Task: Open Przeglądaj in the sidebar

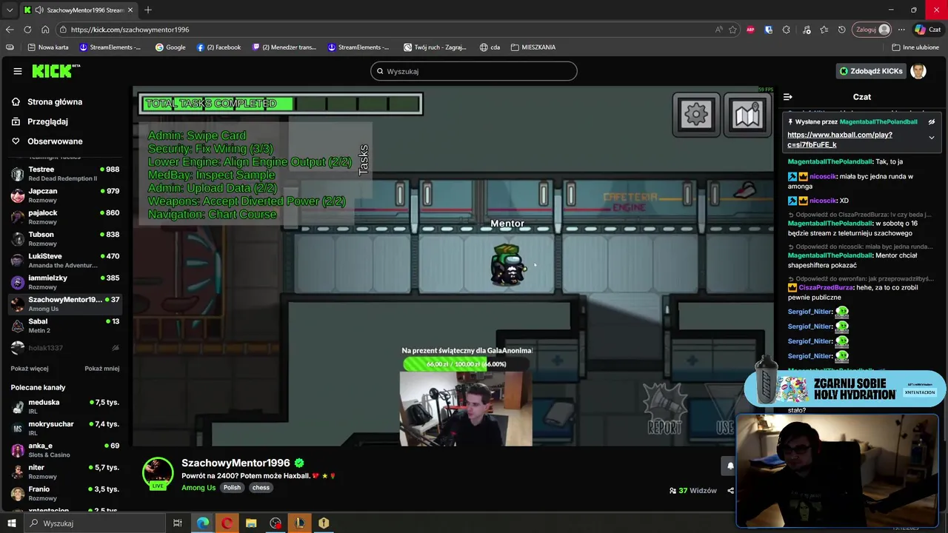Action: (x=39, y=121)
